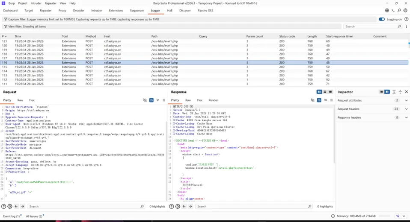Toggle Hide line wrap in Response panel
Image resolution: width=410 pixels, height=222 pixels.
tap(312, 100)
